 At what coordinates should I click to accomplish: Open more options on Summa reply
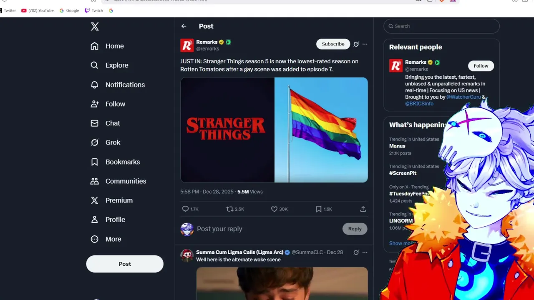(x=365, y=252)
